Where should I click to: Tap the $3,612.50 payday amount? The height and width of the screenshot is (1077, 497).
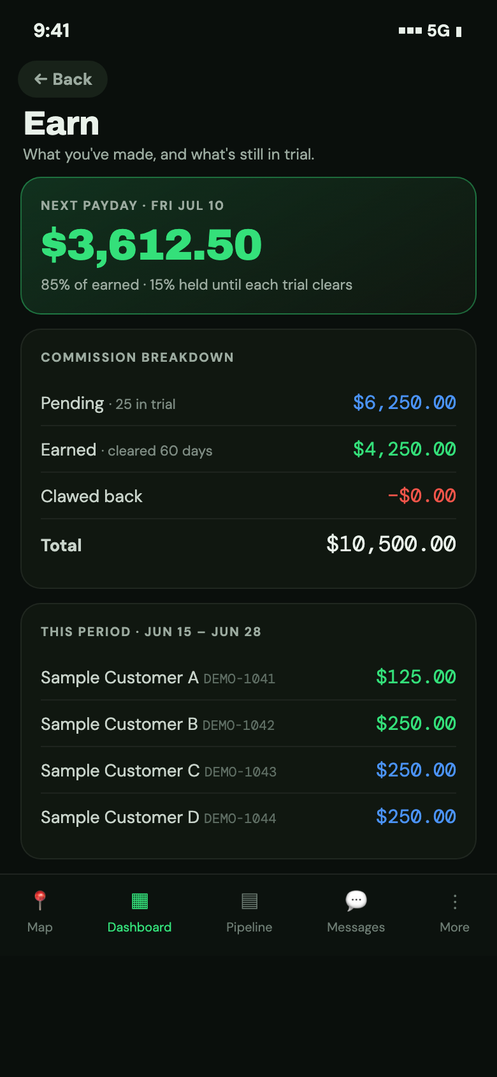[152, 245]
